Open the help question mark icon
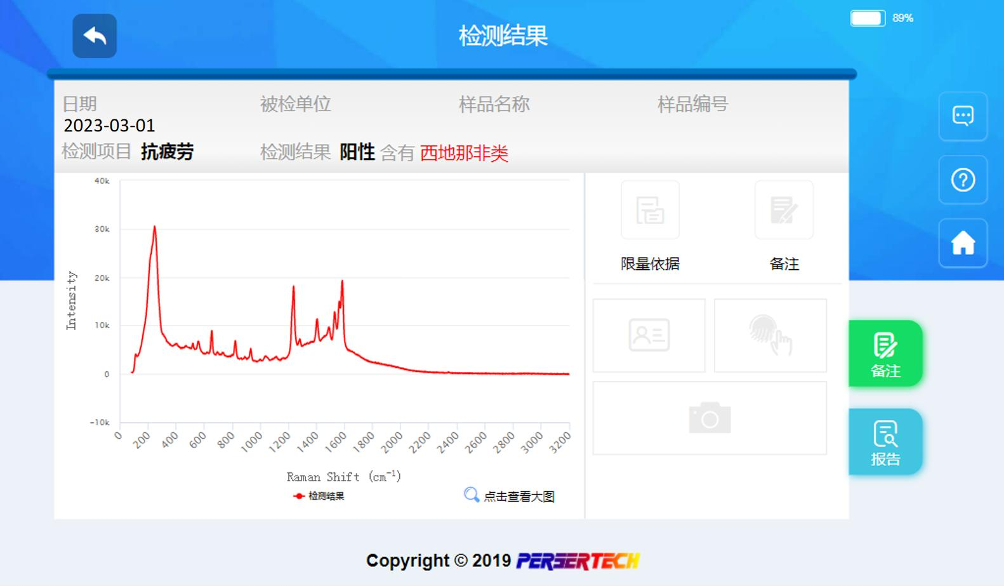Image resolution: width=1004 pixels, height=586 pixels. [x=963, y=180]
